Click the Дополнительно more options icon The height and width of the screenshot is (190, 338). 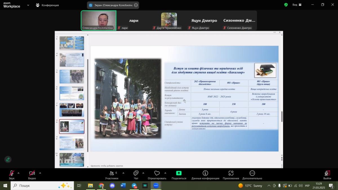tap(252, 173)
